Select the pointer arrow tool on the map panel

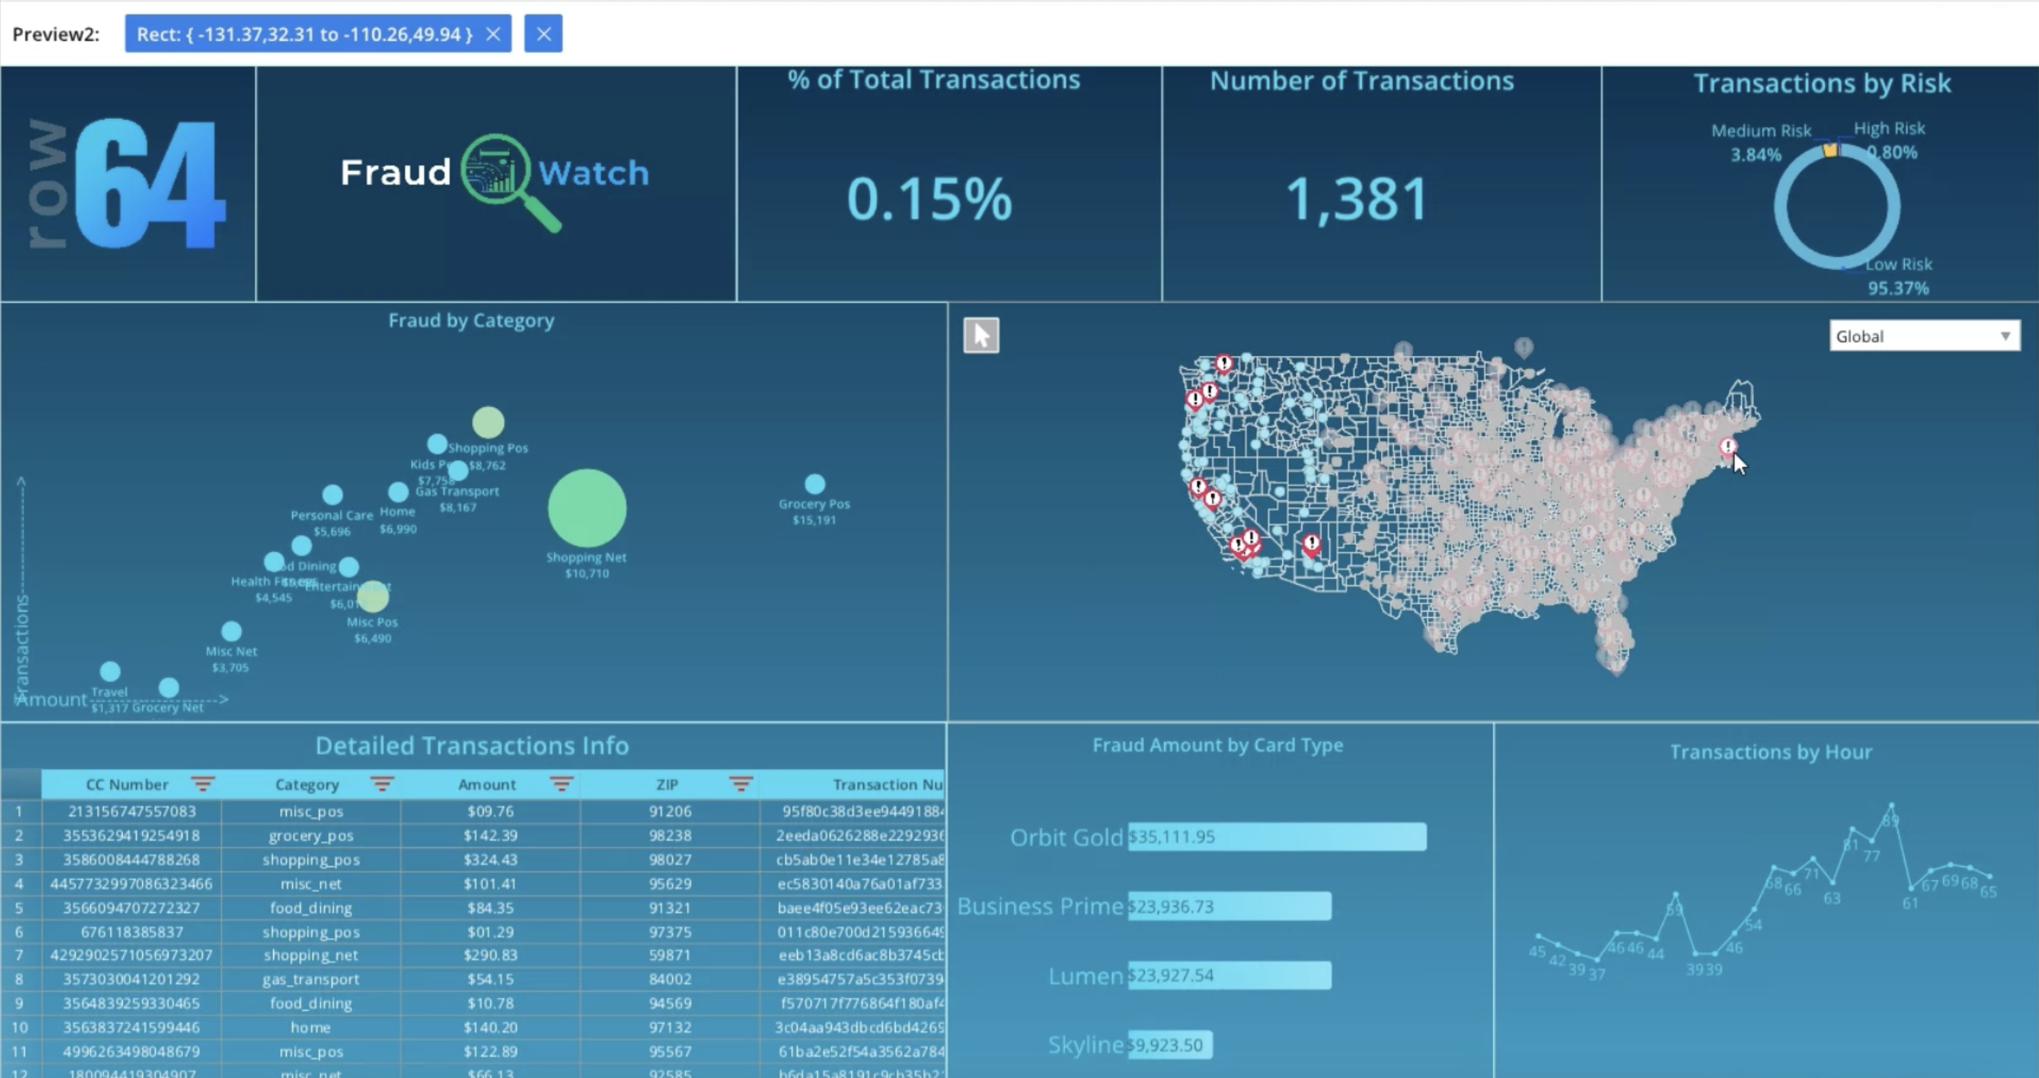coord(980,335)
